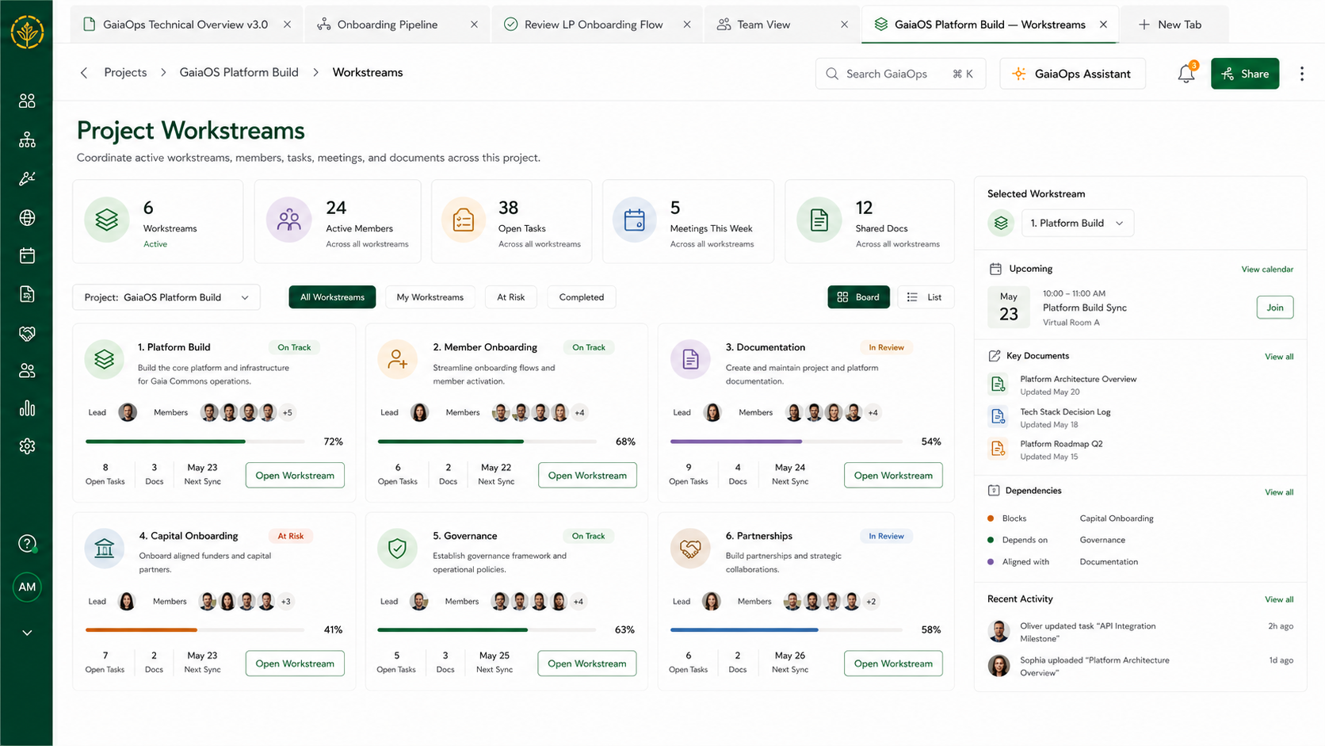This screenshot has width=1325, height=746.
Task: Open the calendar sidebar icon
Action: 27,255
